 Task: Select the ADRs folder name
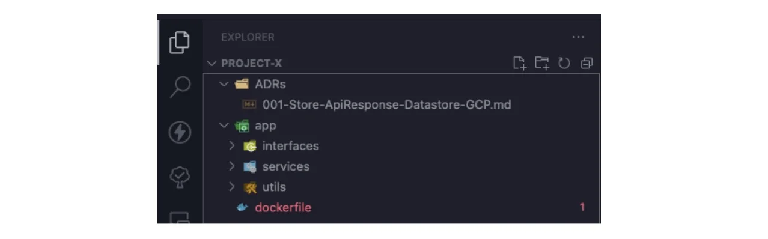pos(270,84)
